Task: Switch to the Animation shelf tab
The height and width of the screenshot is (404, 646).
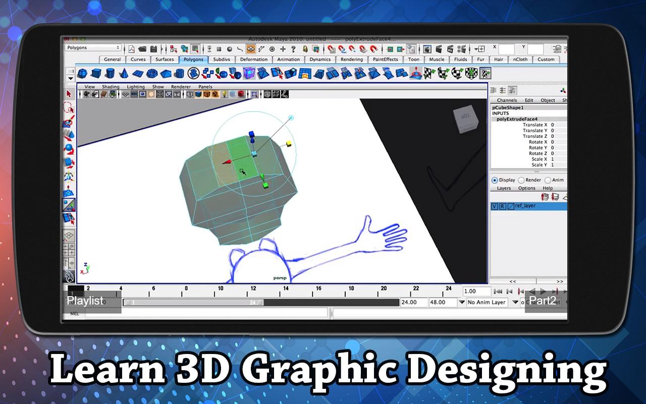Action: click(x=289, y=60)
